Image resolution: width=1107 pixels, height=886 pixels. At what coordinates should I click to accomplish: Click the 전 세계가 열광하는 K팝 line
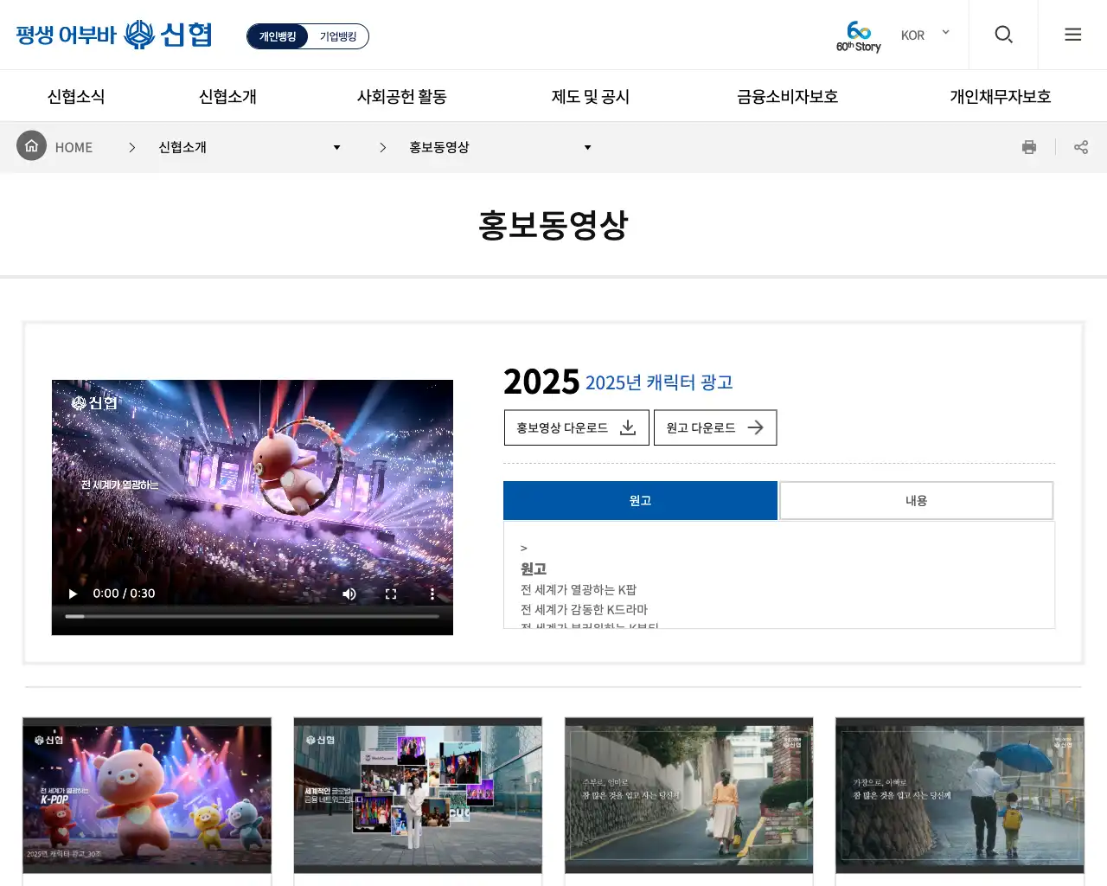[579, 589]
